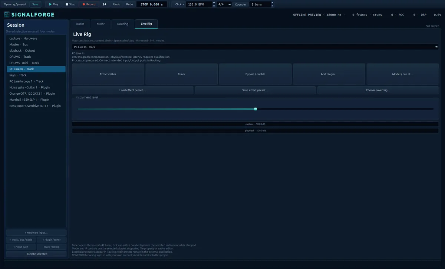Select keys · Track row
The height and width of the screenshot is (269, 445).
pyautogui.click(x=36, y=75)
